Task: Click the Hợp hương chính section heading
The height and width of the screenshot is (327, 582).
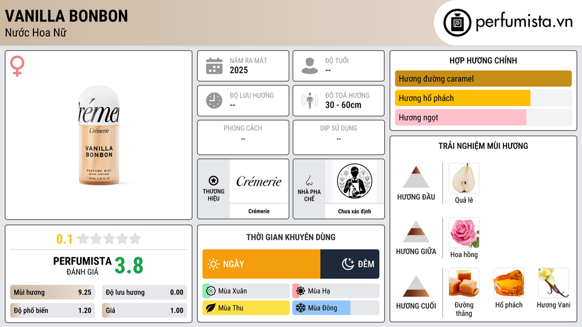Action: [483, 60]
